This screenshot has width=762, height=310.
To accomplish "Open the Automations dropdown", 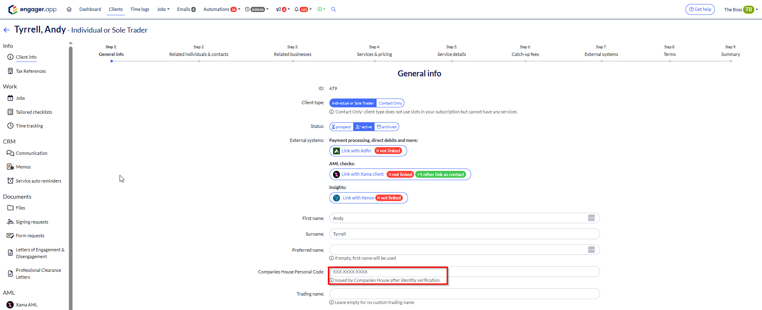I will 222,9.
